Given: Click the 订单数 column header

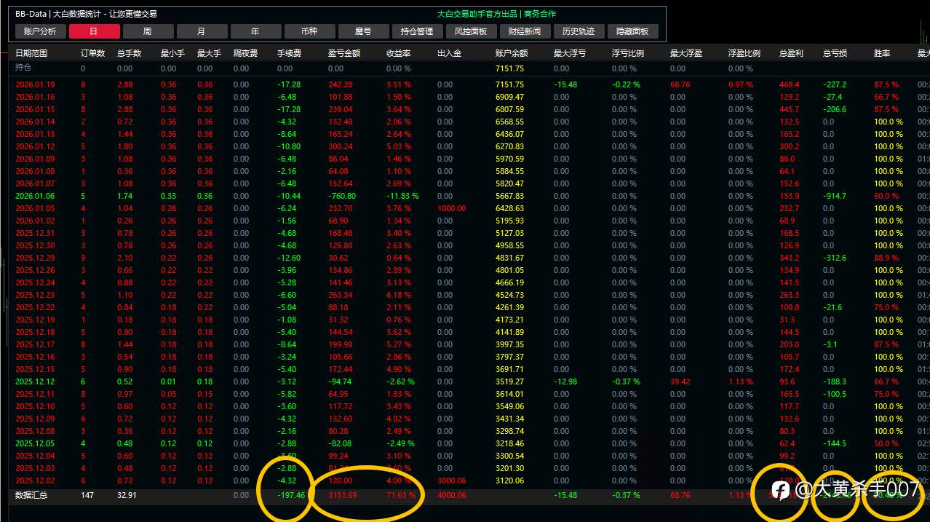Looking at the screenshot, I should tap(92, 53).
